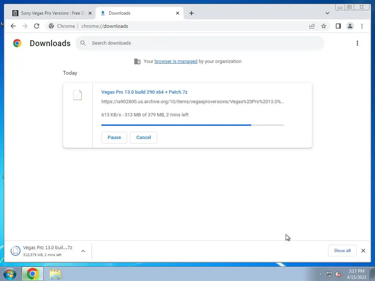Click the file icon of Vegas Pro download
This screenshot has height=281, width=375.
78,95
